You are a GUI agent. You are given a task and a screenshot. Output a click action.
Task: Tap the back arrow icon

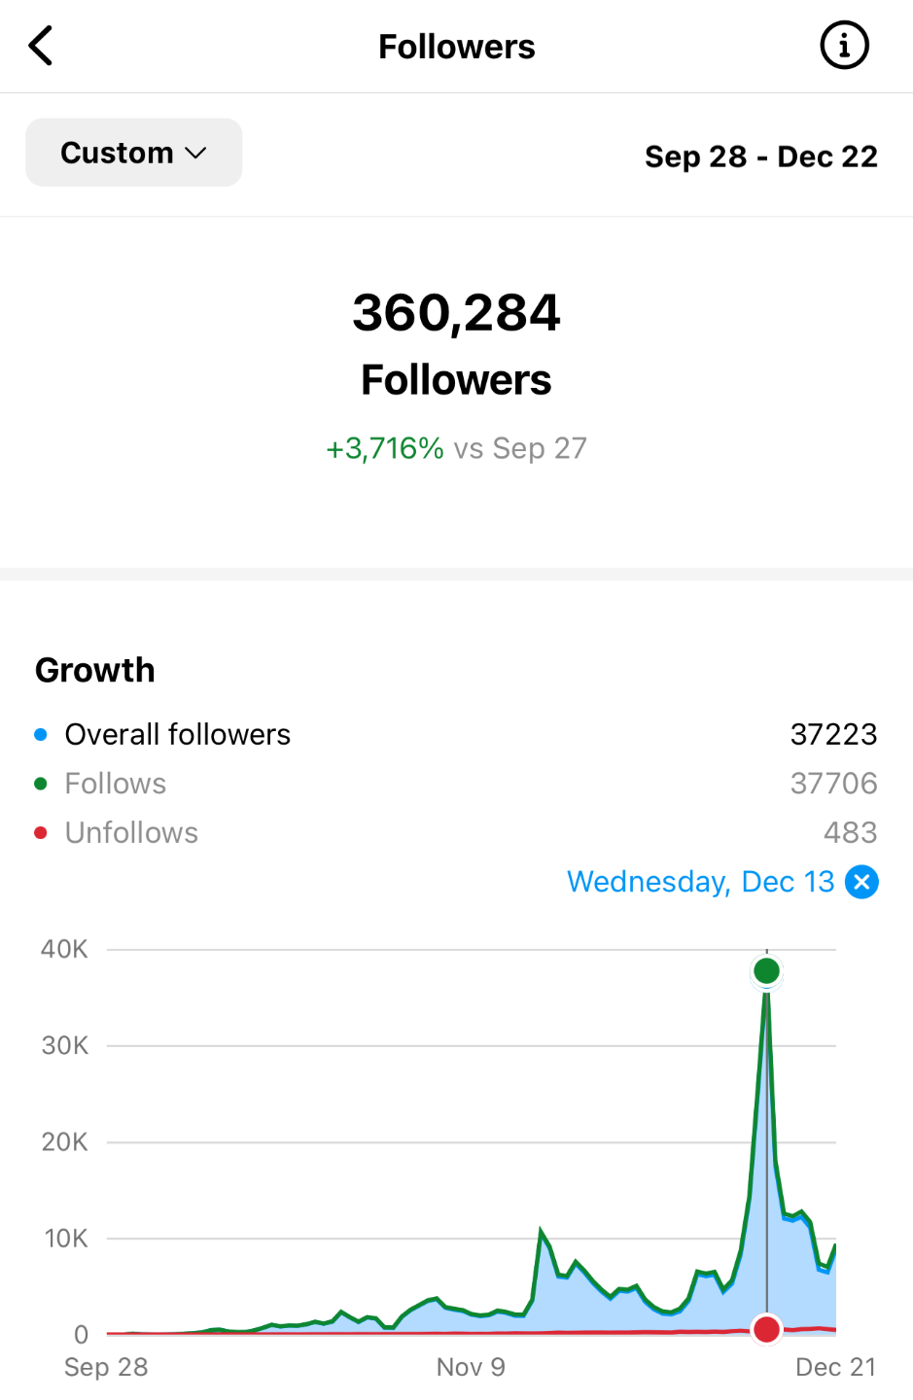coord(41,46)
